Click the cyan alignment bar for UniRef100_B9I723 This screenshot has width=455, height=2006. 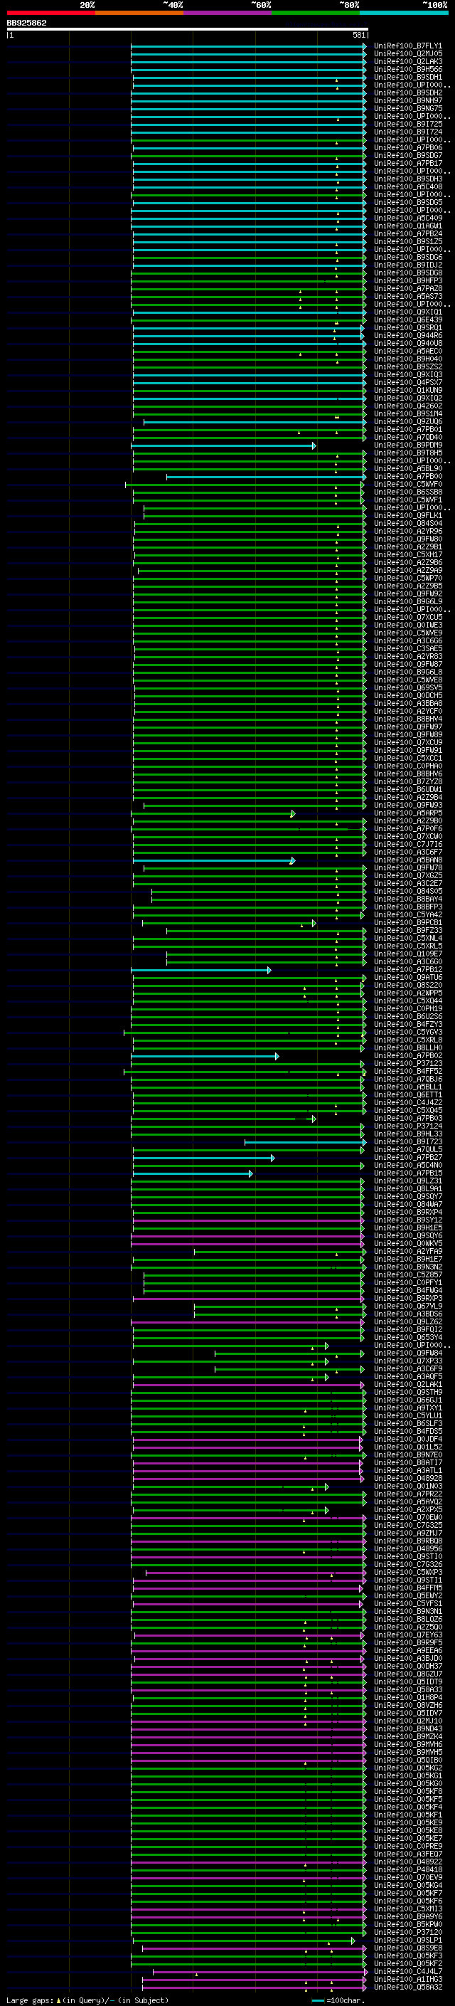coord(306,1142)
